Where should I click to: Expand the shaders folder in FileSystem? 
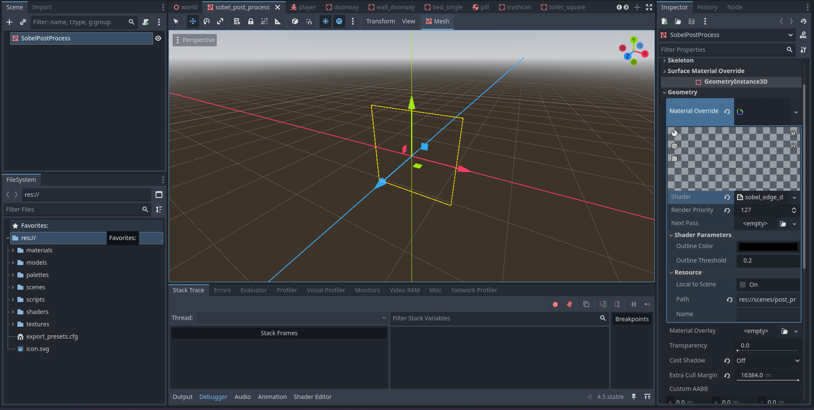13,312
